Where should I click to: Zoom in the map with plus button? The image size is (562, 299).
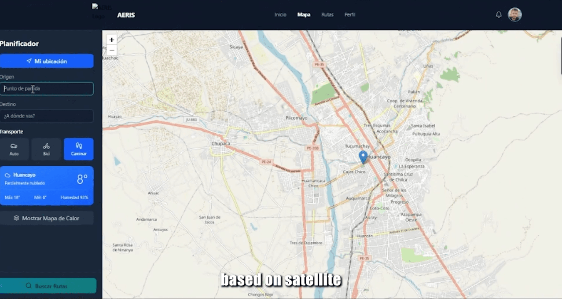point(112,40)
